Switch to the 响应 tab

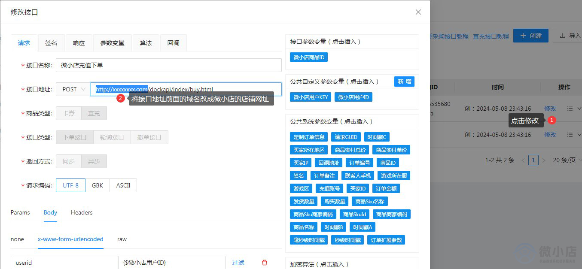pyautogui.click(x=79, y=43)
